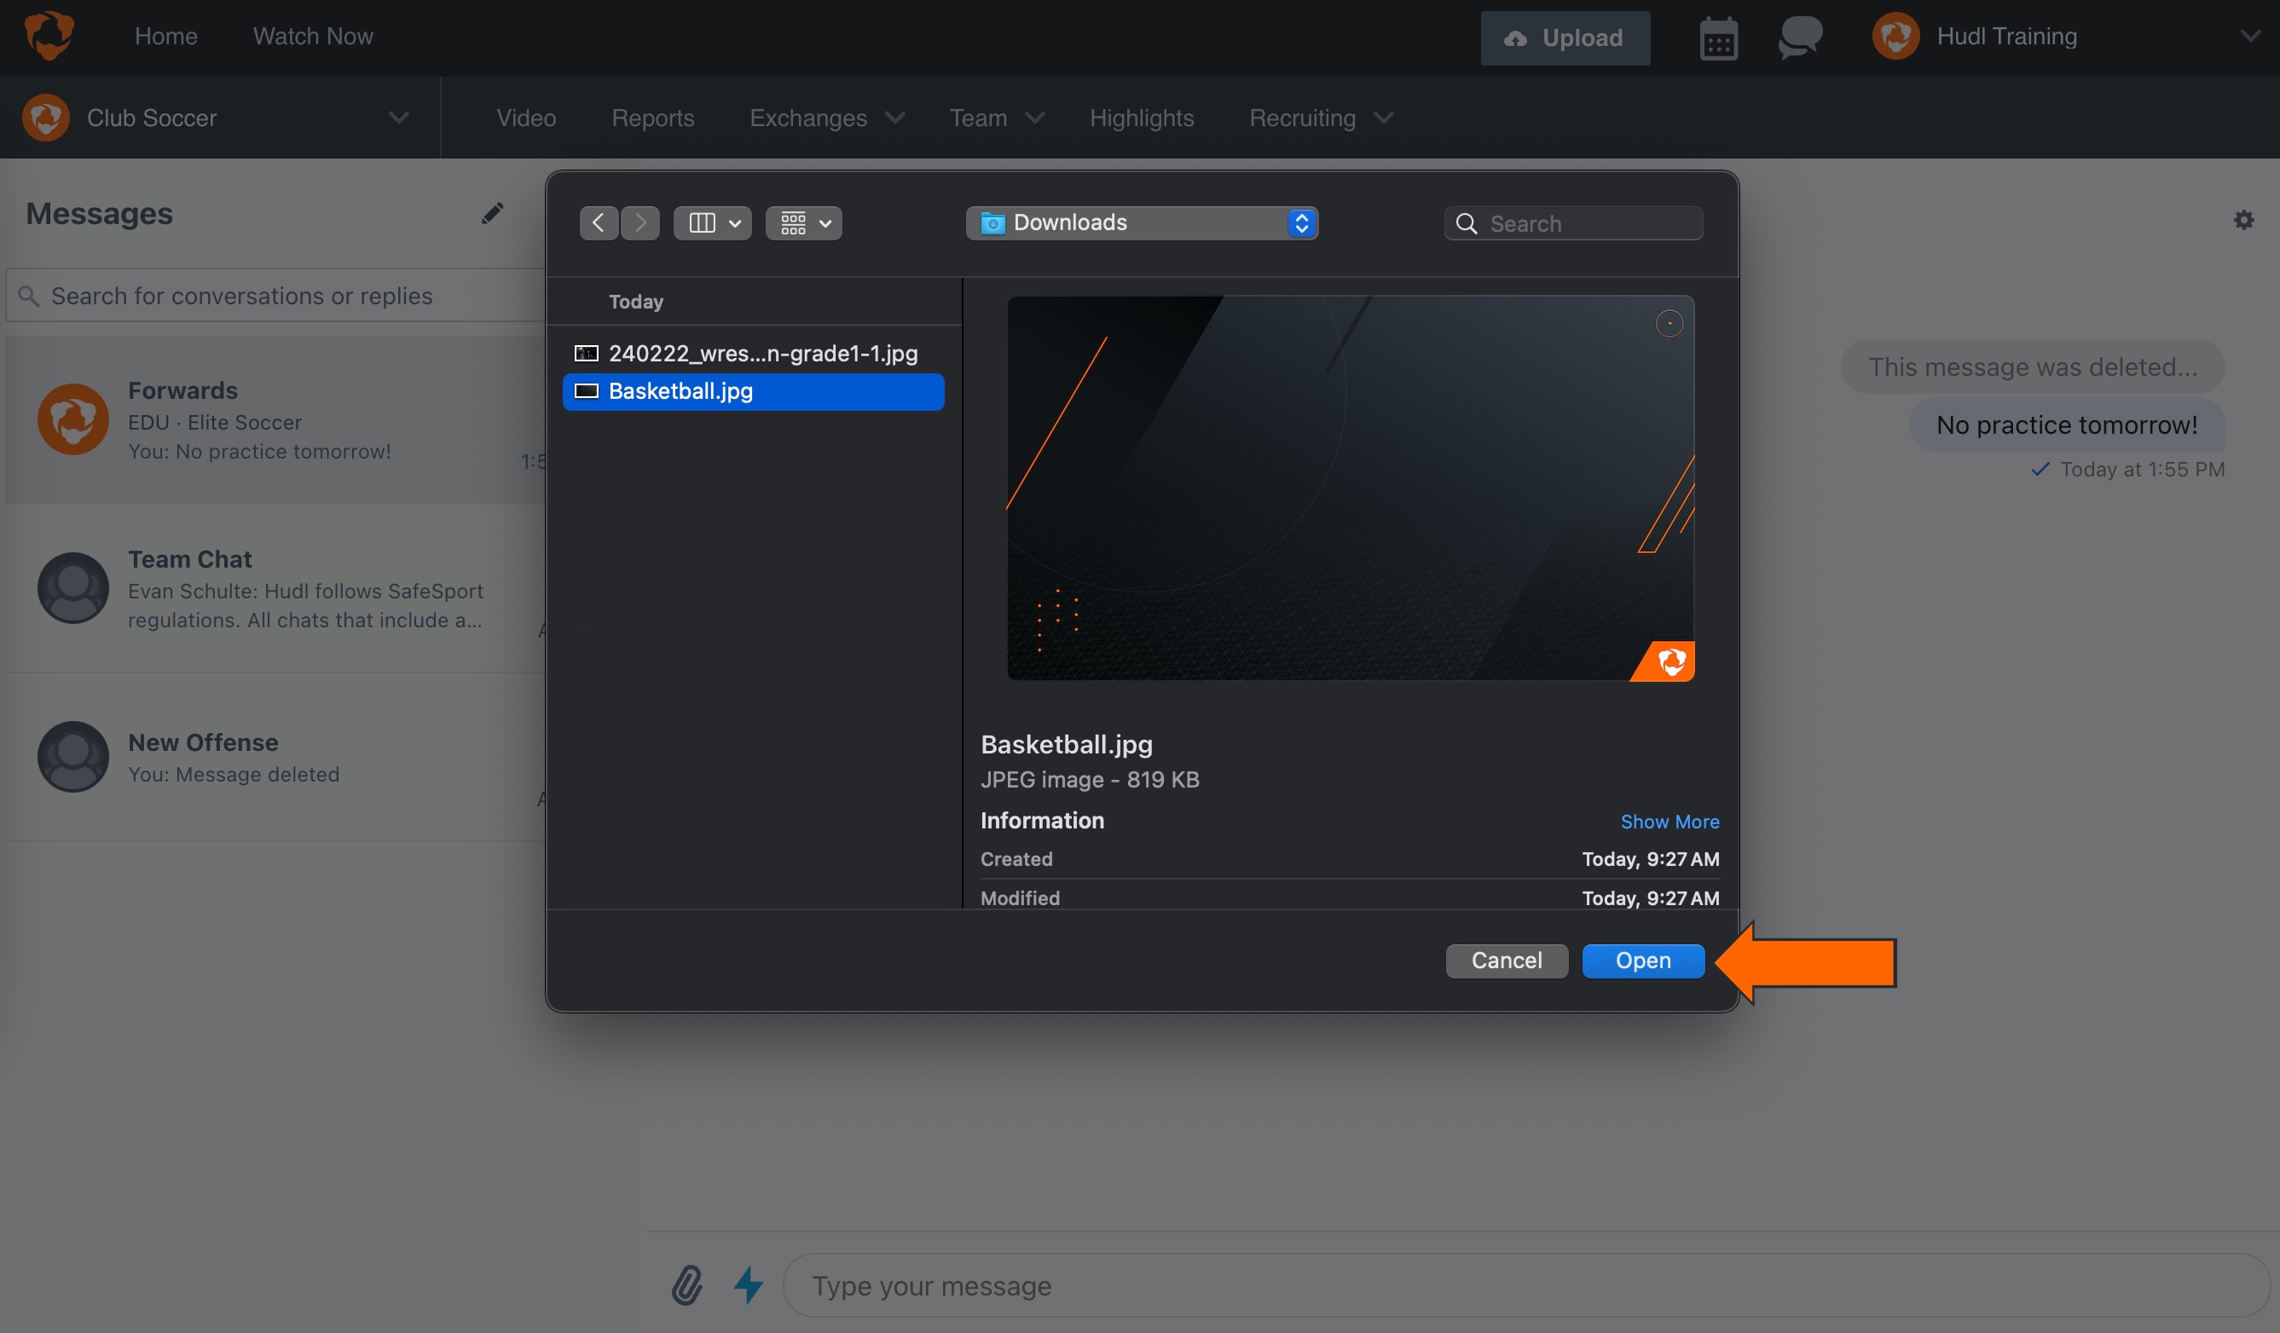Click the lightning bolt quick message icon
The image size is (2280, 1333).
pos(749,1284)
